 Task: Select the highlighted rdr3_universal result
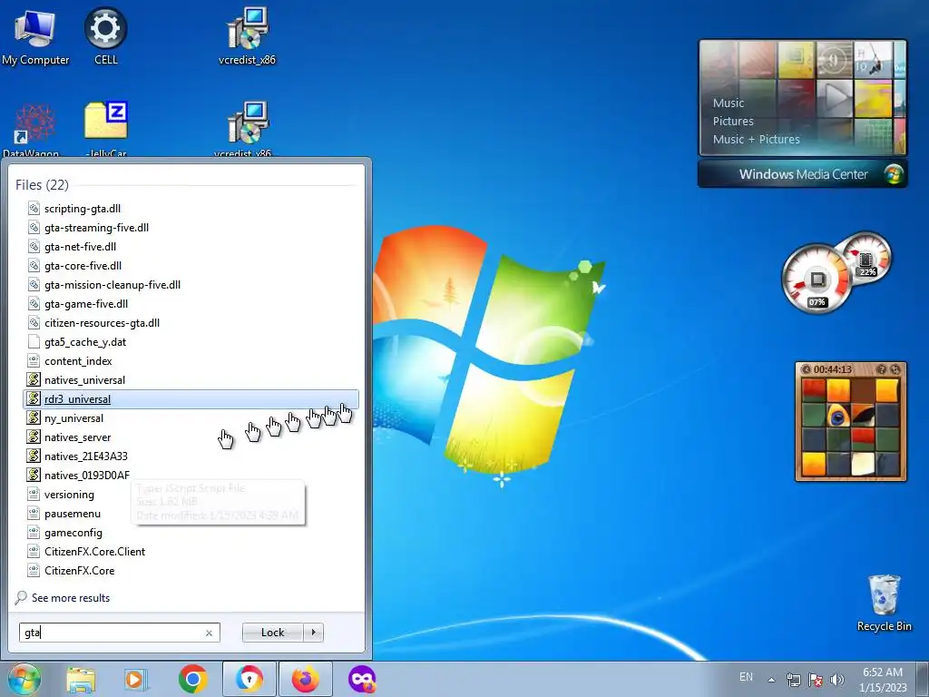[x=191, y=399]
